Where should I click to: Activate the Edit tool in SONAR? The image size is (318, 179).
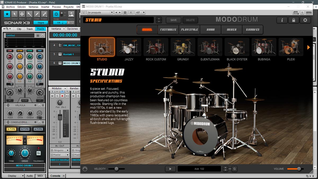(29, 14)
